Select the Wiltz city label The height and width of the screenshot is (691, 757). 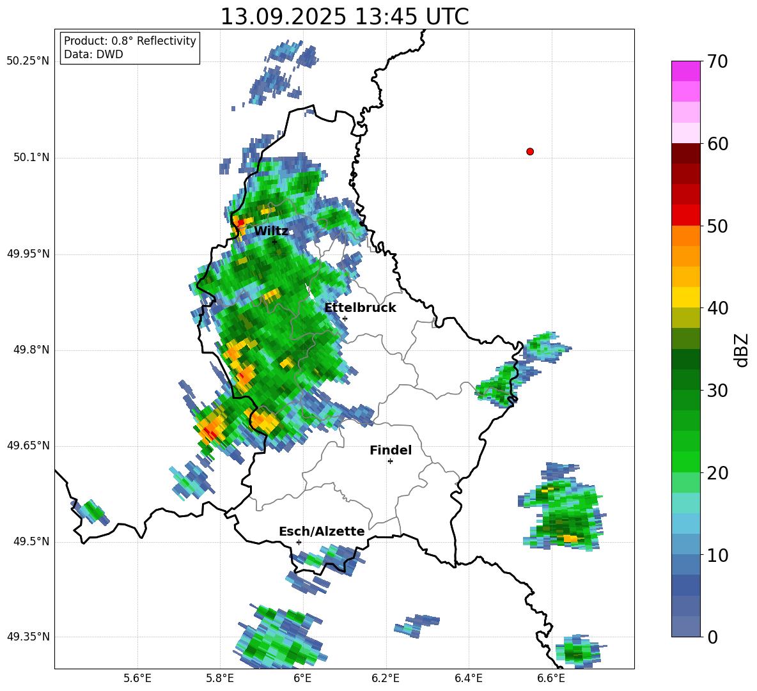point(271,231)
